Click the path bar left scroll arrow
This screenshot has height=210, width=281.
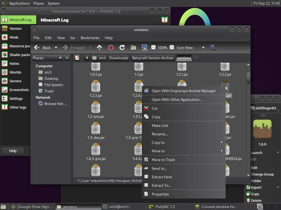tap(87, 58)
